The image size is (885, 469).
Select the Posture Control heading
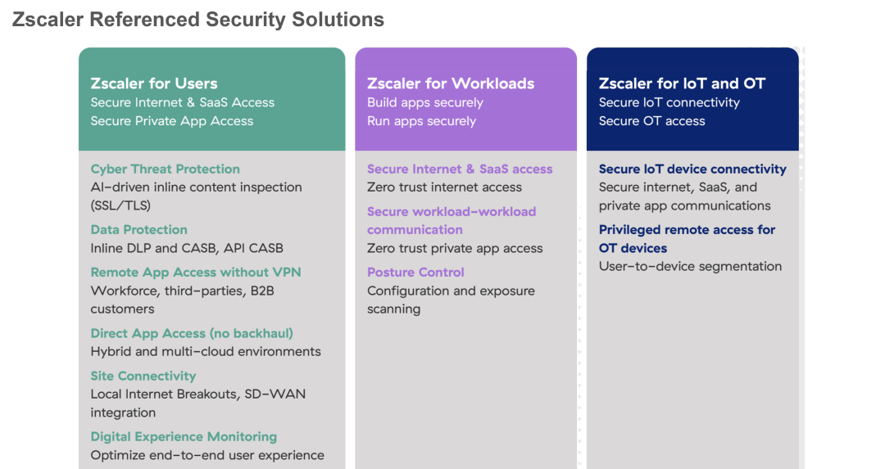pyautogui.click(x=415, y=273)
